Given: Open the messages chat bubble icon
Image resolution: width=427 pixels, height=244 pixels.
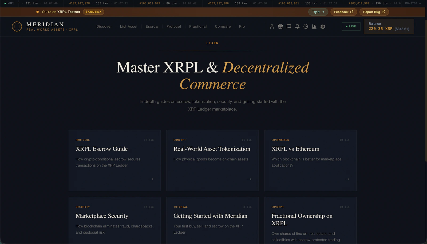Looking at the screenshot, I should pos(289,27).
